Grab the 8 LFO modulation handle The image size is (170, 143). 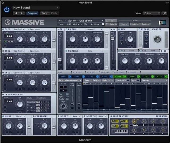166,77
